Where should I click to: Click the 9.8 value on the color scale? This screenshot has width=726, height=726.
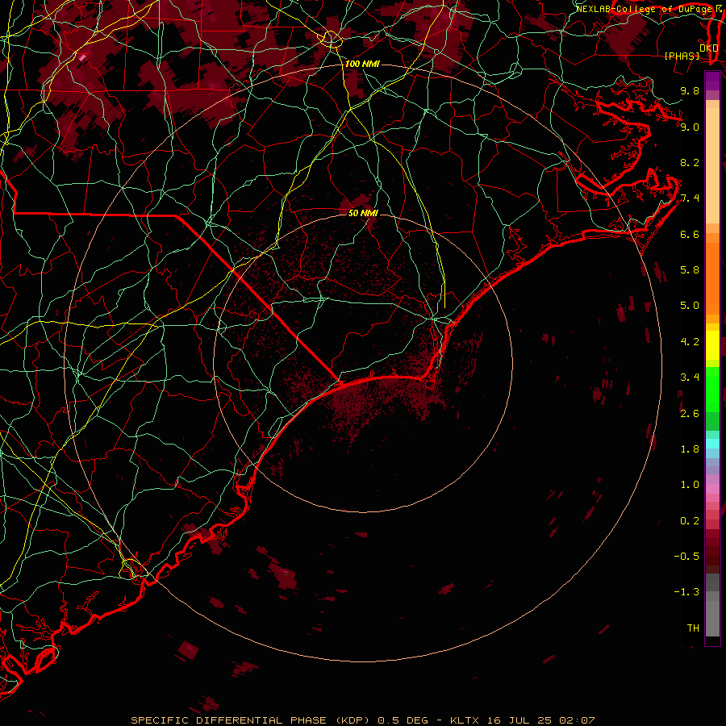[x=690, y=90]
